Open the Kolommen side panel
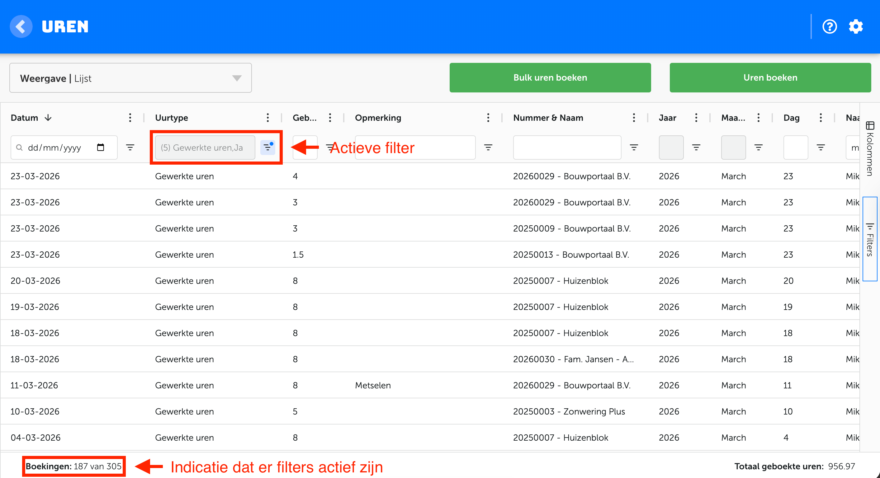 (870, 148)
